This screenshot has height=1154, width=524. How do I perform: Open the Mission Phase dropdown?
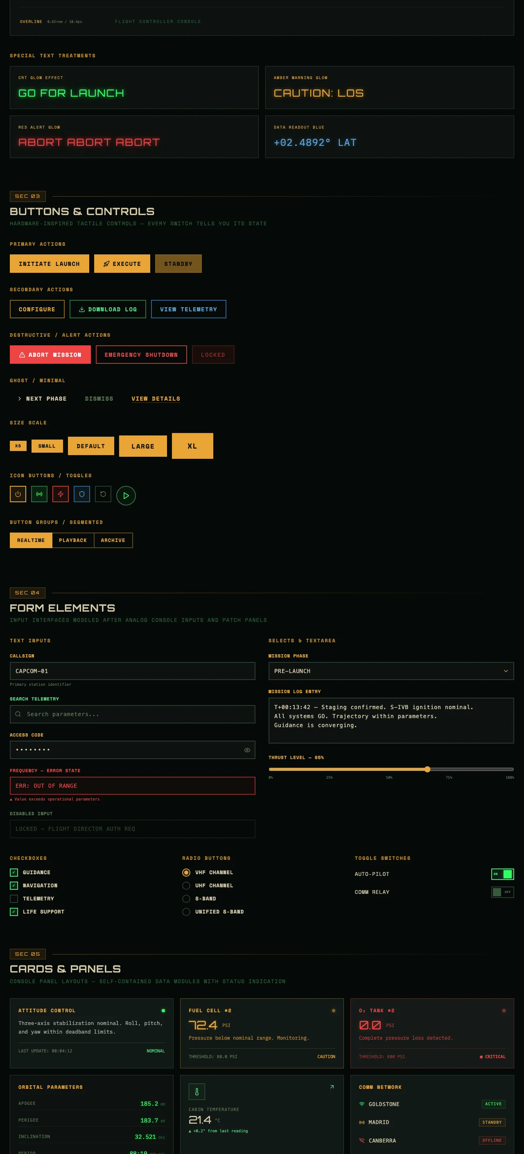pos(391,671)
